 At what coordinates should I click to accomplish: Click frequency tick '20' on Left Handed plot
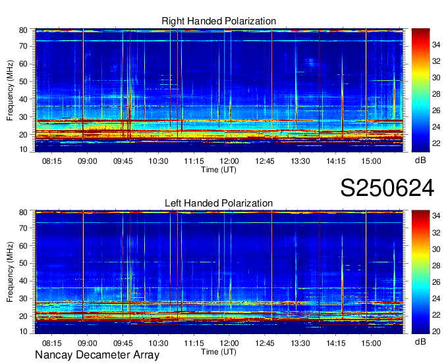tap(24, 316)
